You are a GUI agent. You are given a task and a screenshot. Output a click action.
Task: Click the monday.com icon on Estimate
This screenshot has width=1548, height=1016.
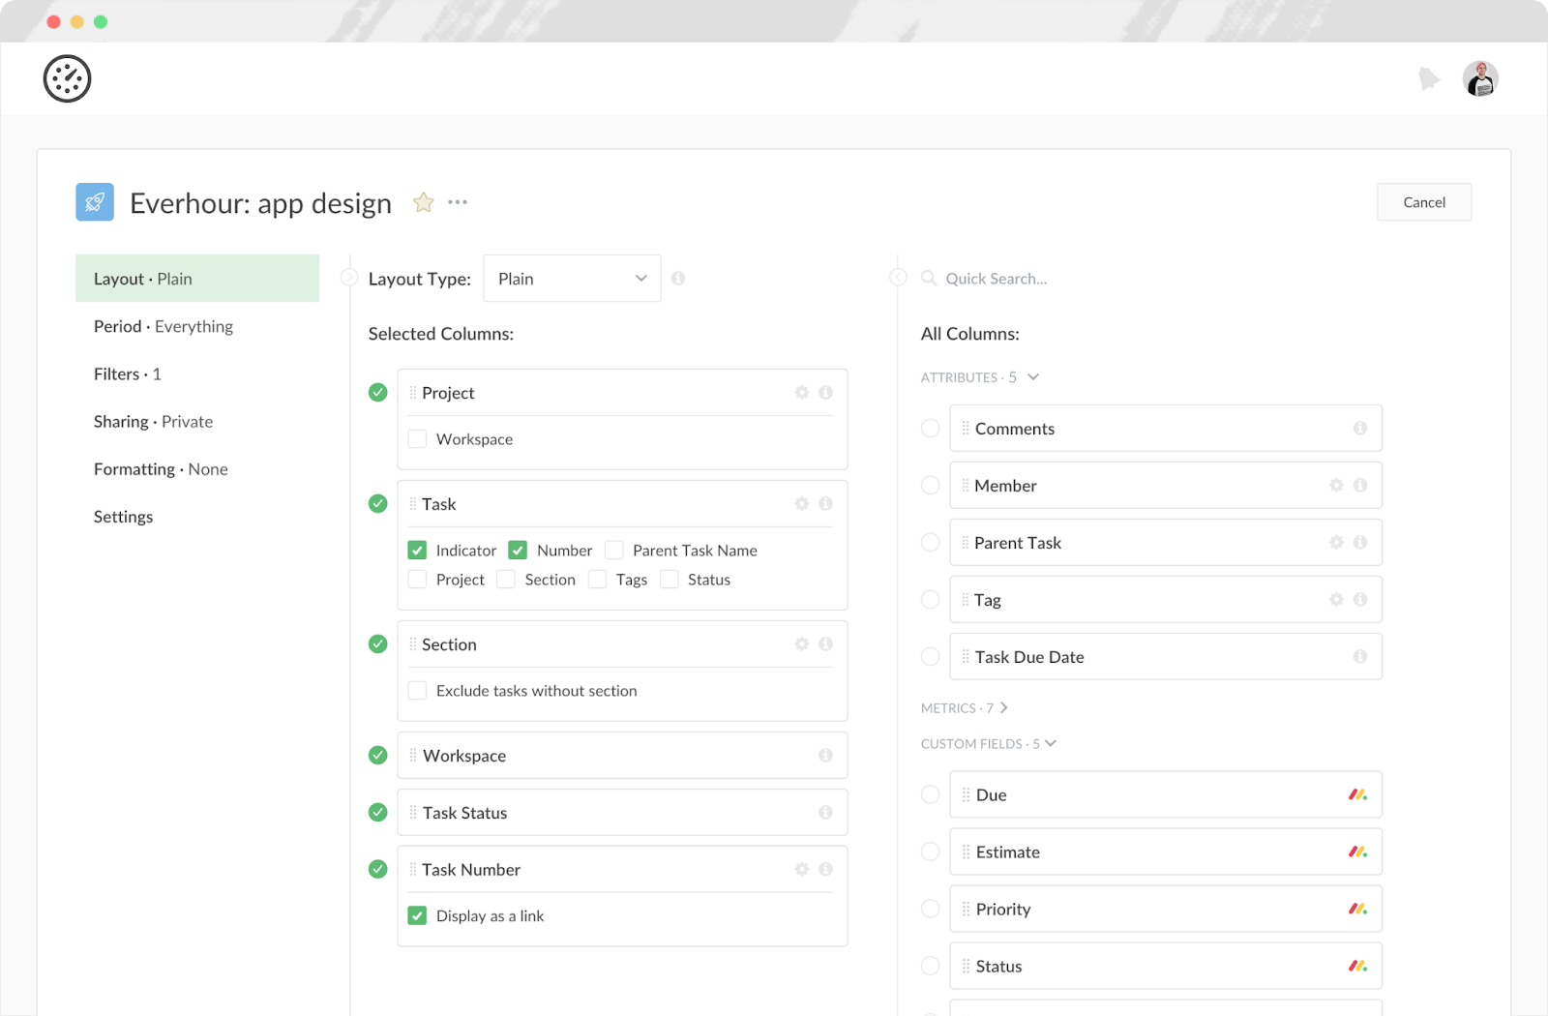tap(1358, 852)
